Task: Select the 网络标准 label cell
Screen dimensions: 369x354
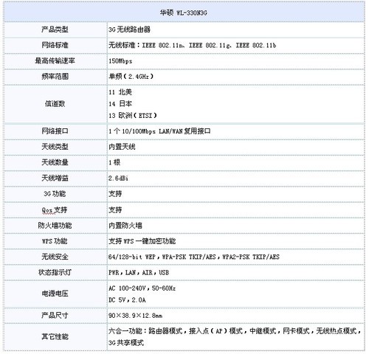Action: 55,45
